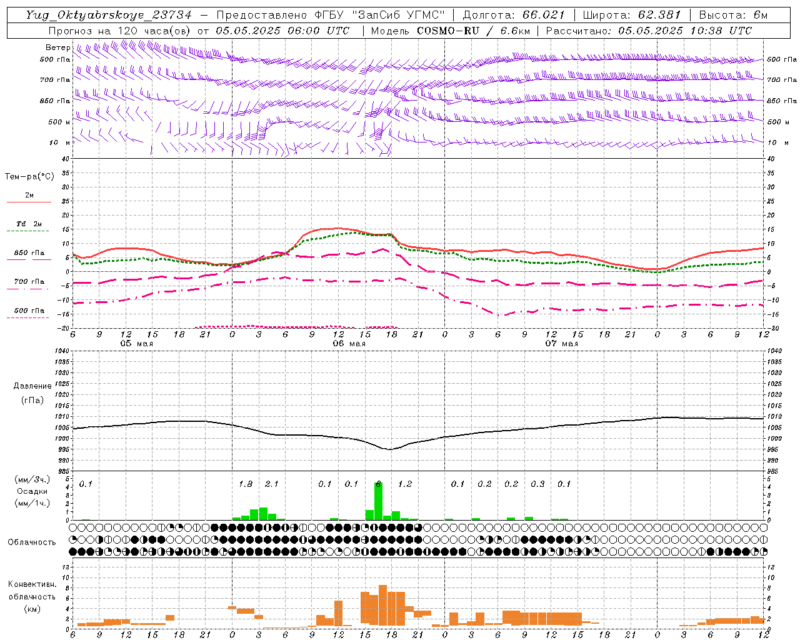Image resolution: width=800 pixels, height=640 pixels.
Task: Click the Облачность cloudiness label
Action: click(32, 542)
